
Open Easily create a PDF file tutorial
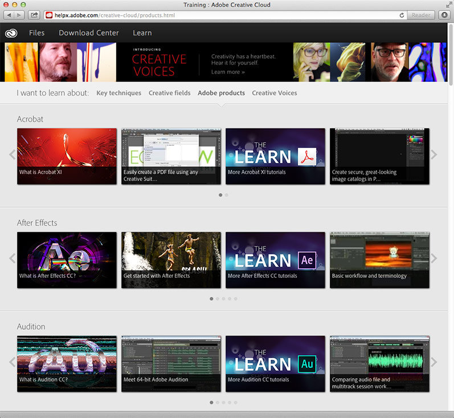coord(171,156)
